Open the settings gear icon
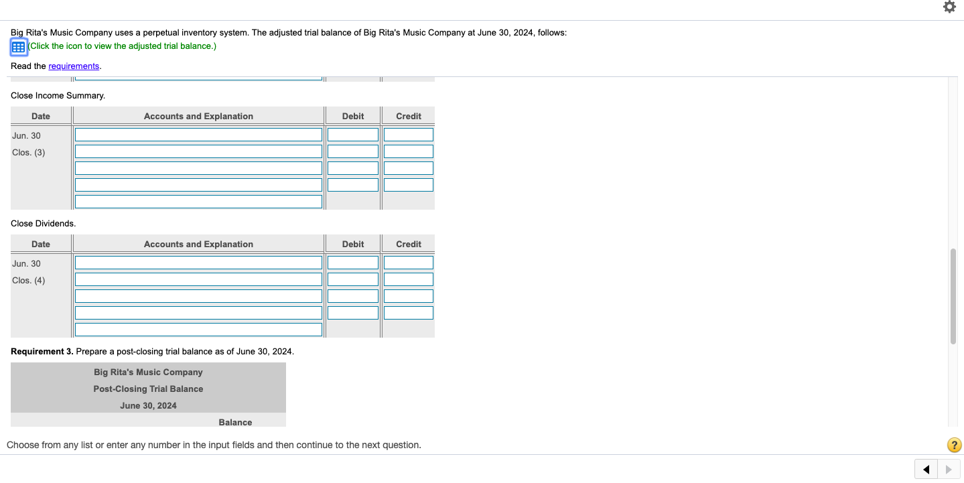This screenshot has height=483, width=964. click(x=949, y=7)
